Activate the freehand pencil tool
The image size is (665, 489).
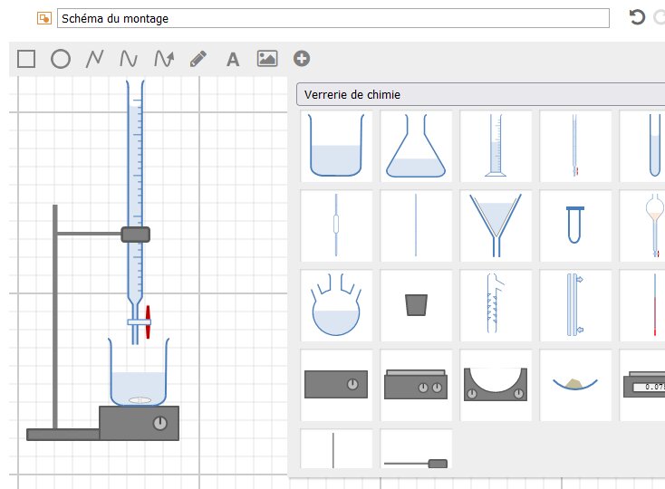[x=198, y=59]
